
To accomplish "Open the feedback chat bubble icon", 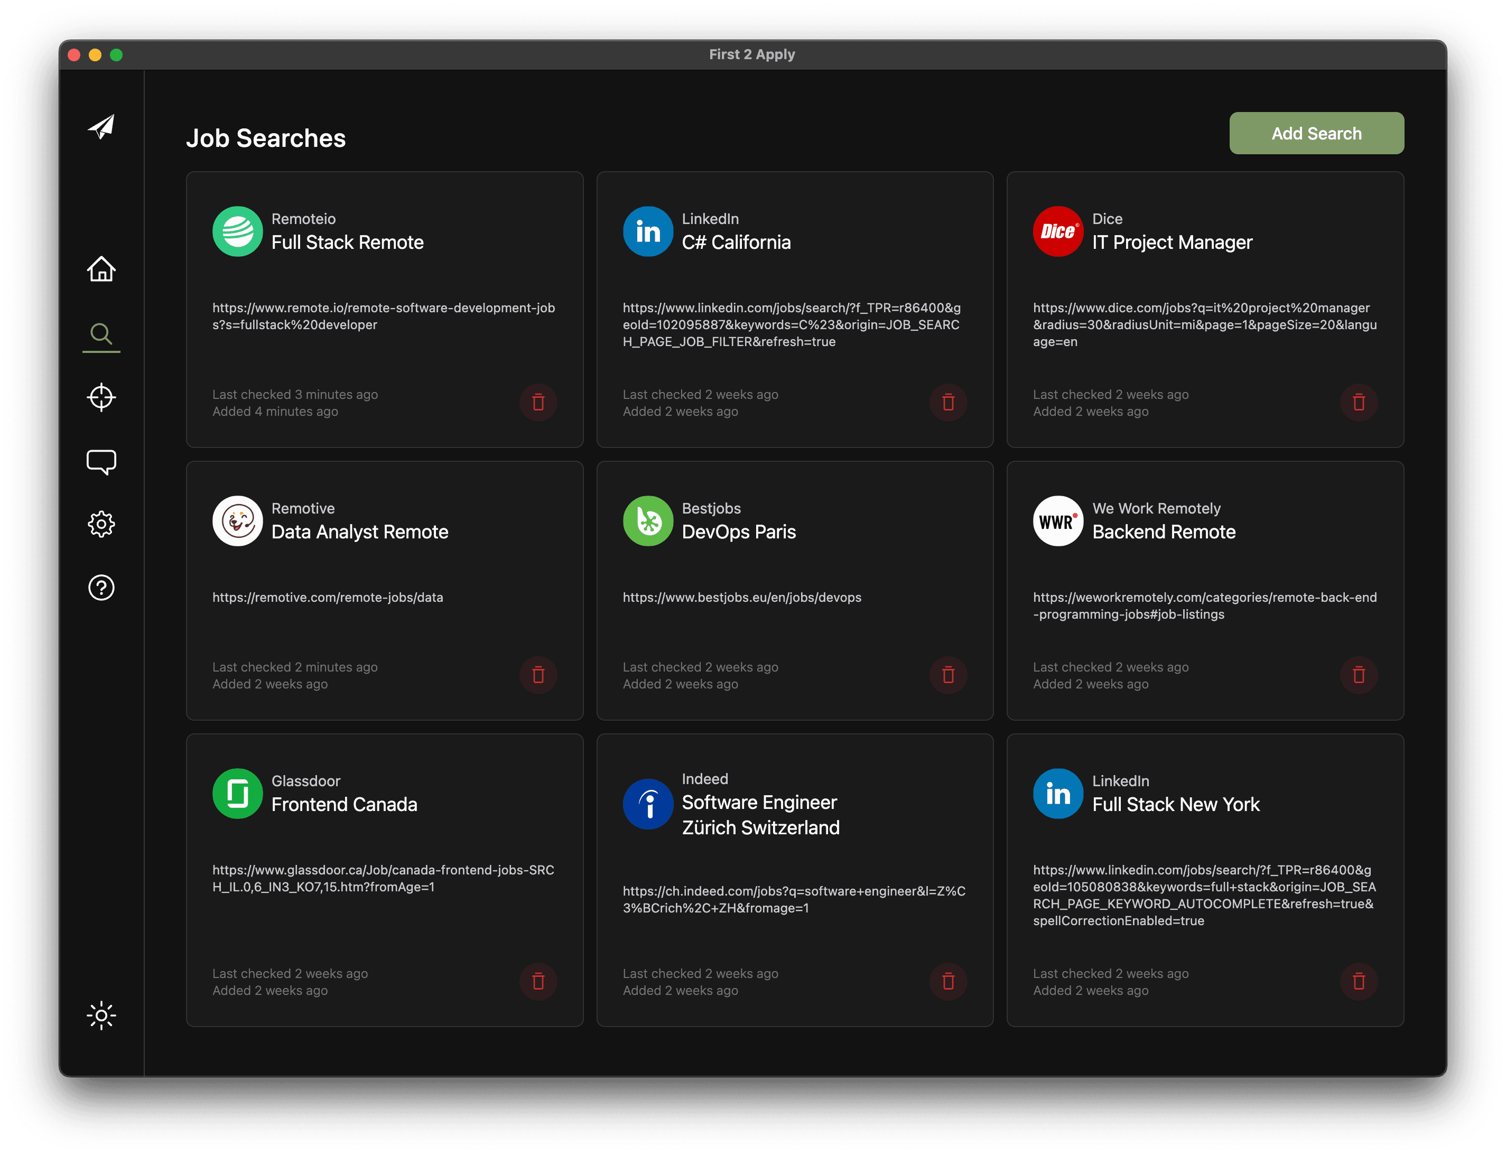I will [101, 461].
